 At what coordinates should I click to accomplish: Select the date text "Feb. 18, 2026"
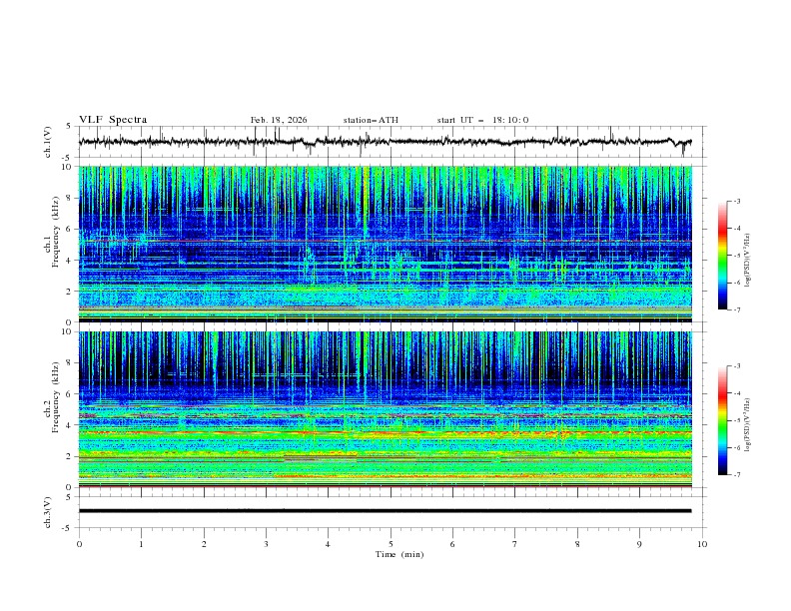(279, 120)
